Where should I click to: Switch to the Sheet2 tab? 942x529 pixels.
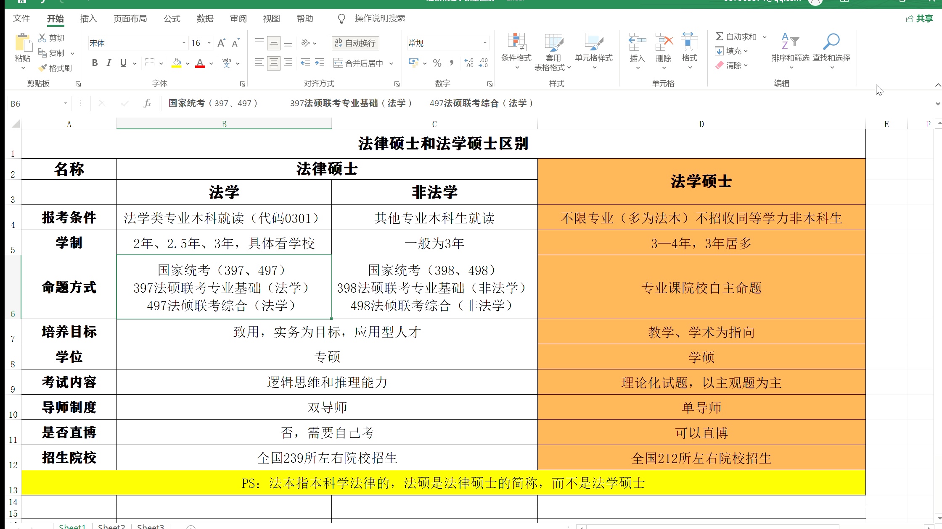pyautogui.click(x=111, y=526)
